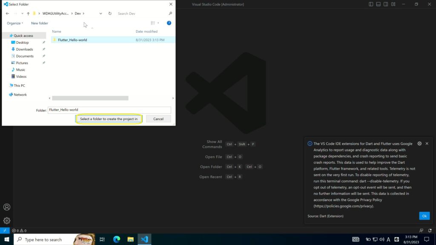The image size is (436, 245).
Task: Open the Windows Action Center icon
Action: [427, 239]
